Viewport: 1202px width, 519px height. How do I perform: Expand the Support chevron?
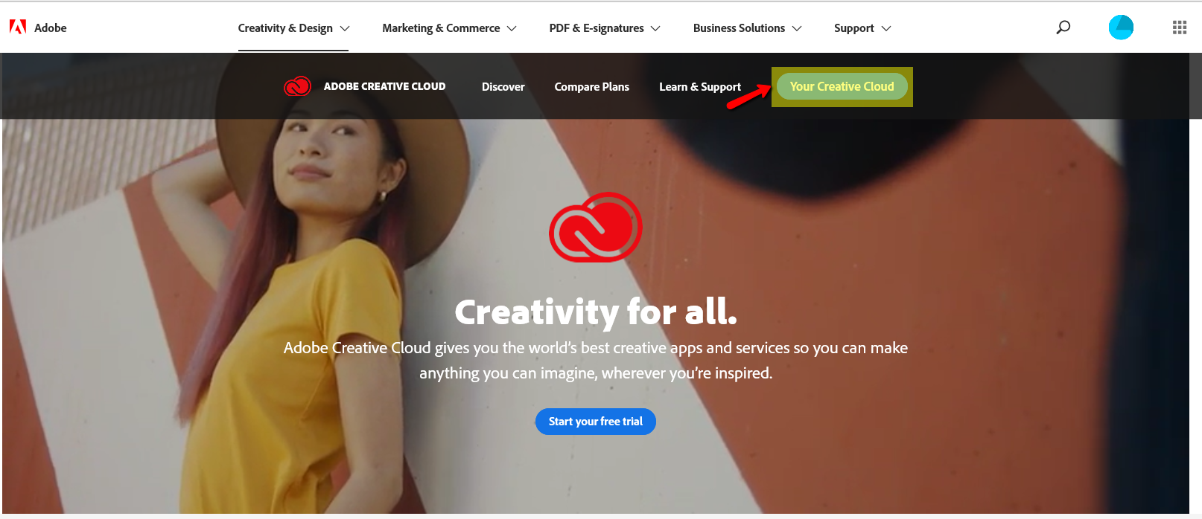pos(886,28)
